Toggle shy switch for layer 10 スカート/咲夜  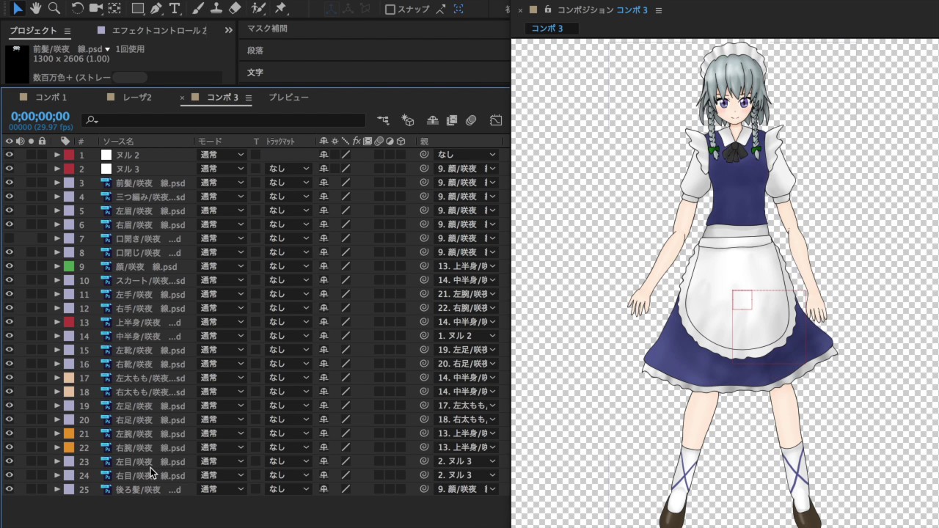click(324, 280)
